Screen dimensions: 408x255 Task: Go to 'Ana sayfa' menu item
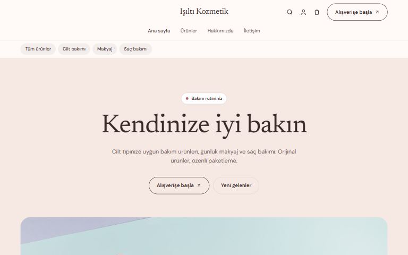coord(159,31)
